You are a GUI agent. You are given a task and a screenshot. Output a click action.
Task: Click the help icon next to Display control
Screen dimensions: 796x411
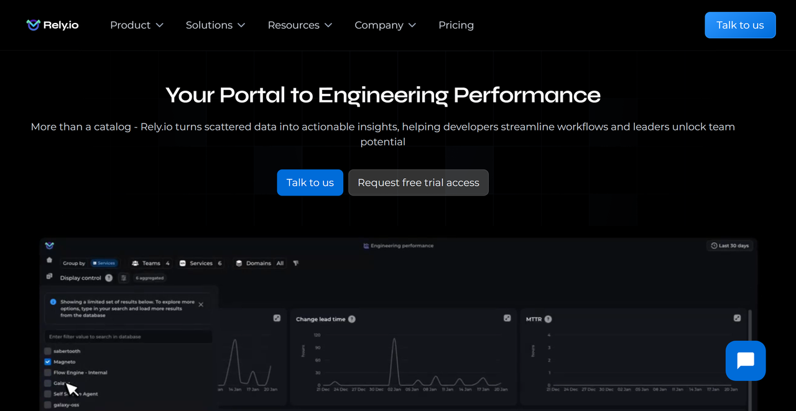click(x=109, y=278)
